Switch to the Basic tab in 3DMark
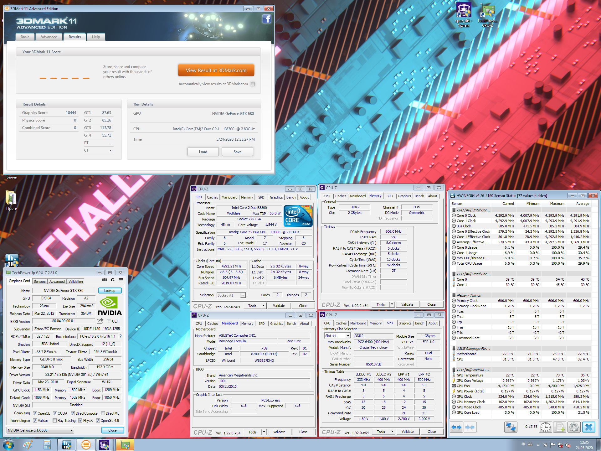Image resolution: width=601 pixels, height=451 pixels. coord(25,37)
